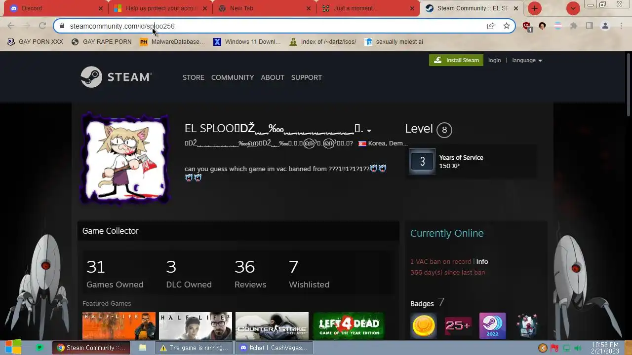This screenshot has width=632, height=355.
Task: Toggle the browser side panel icon
Action: pos(590,26)
